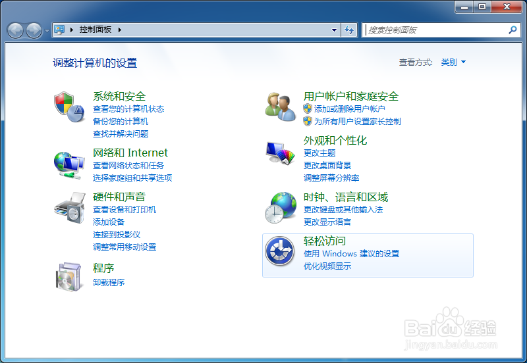Image resolution: width=527 pixels, height=363 pixels.
Task: Open 轻松访问 category heading
Action: point(324,241)
